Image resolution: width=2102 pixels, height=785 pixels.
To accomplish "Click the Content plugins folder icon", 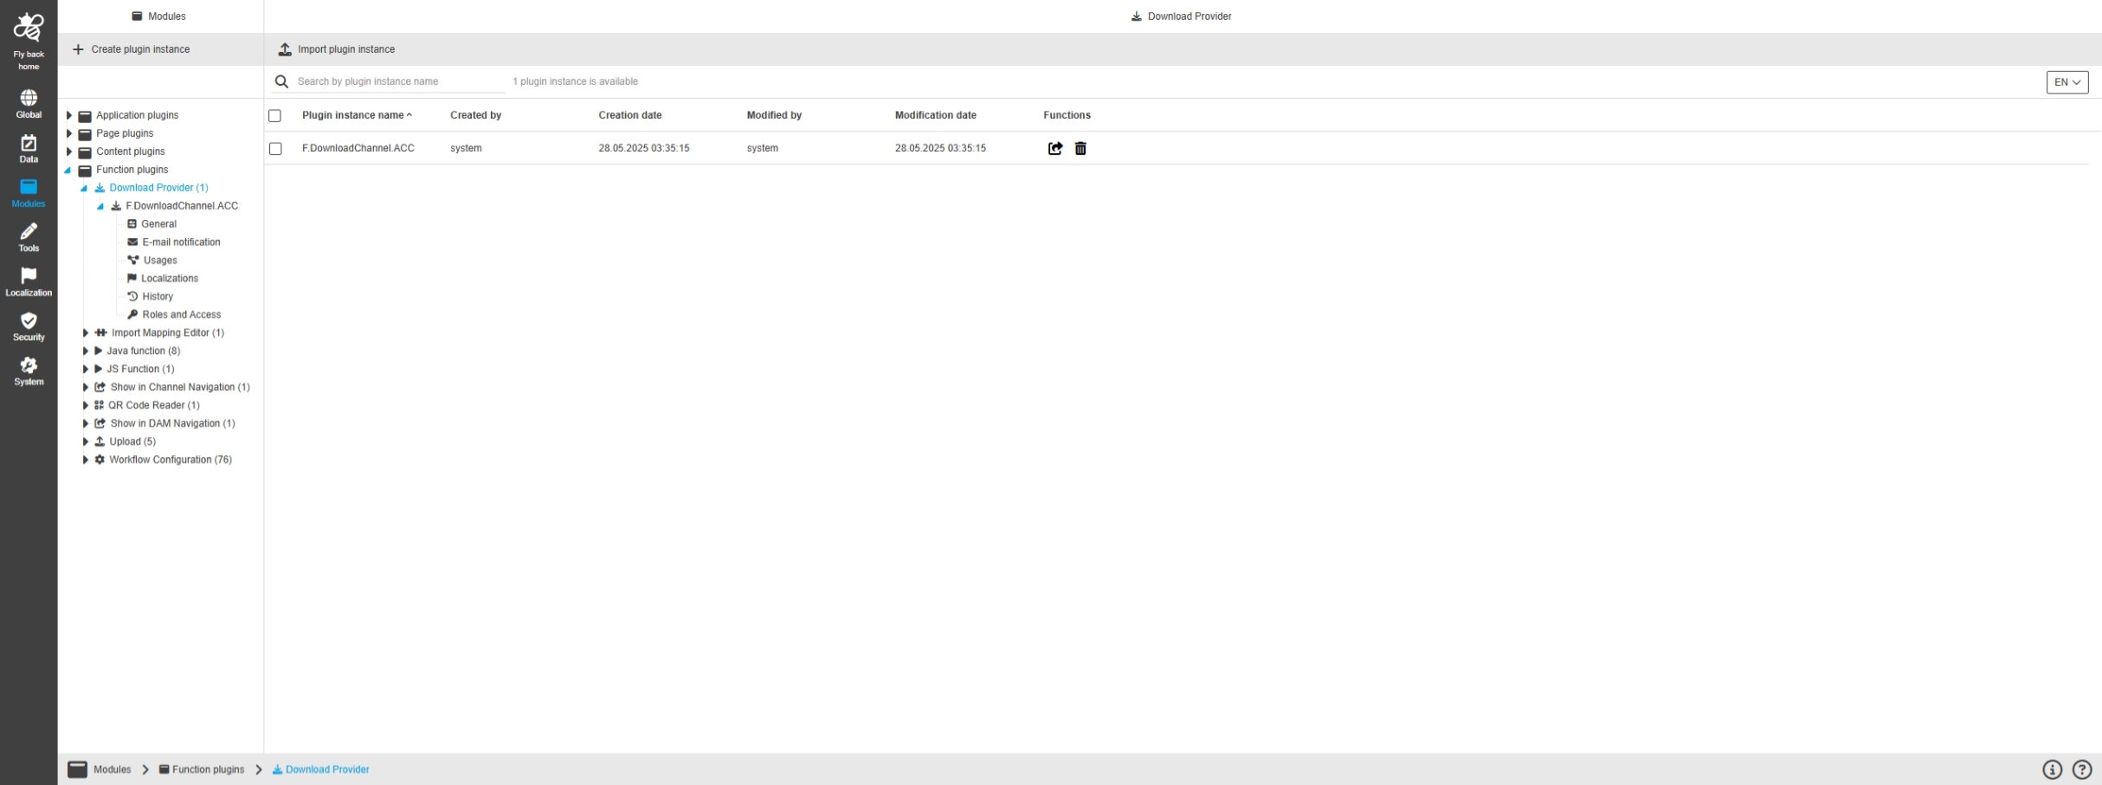I will point(85,152).
